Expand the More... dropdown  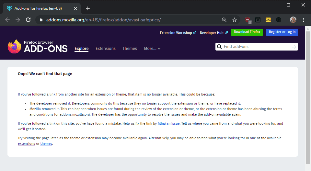pos(152,49)
